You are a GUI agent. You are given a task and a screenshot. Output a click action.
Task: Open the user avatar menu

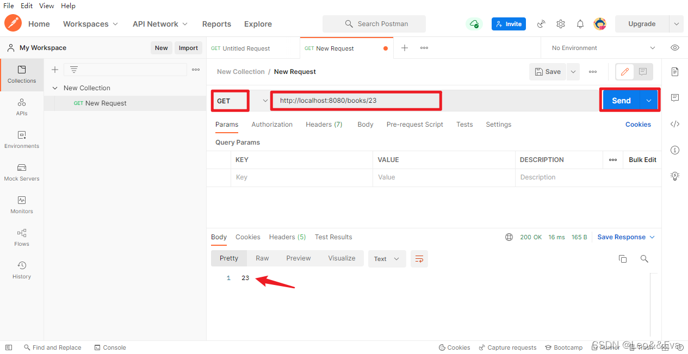(600, 24)
